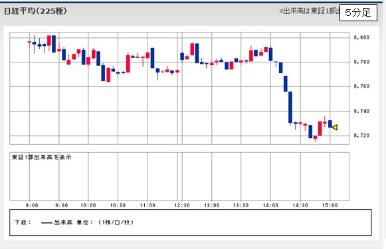The image size is (386, 249).
Task: Click the 8,800 price axis label
Action: pyautogui.click(x=361, y=37)
